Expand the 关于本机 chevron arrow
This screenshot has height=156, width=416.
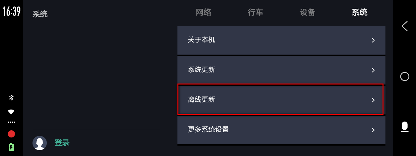[373, 40]
